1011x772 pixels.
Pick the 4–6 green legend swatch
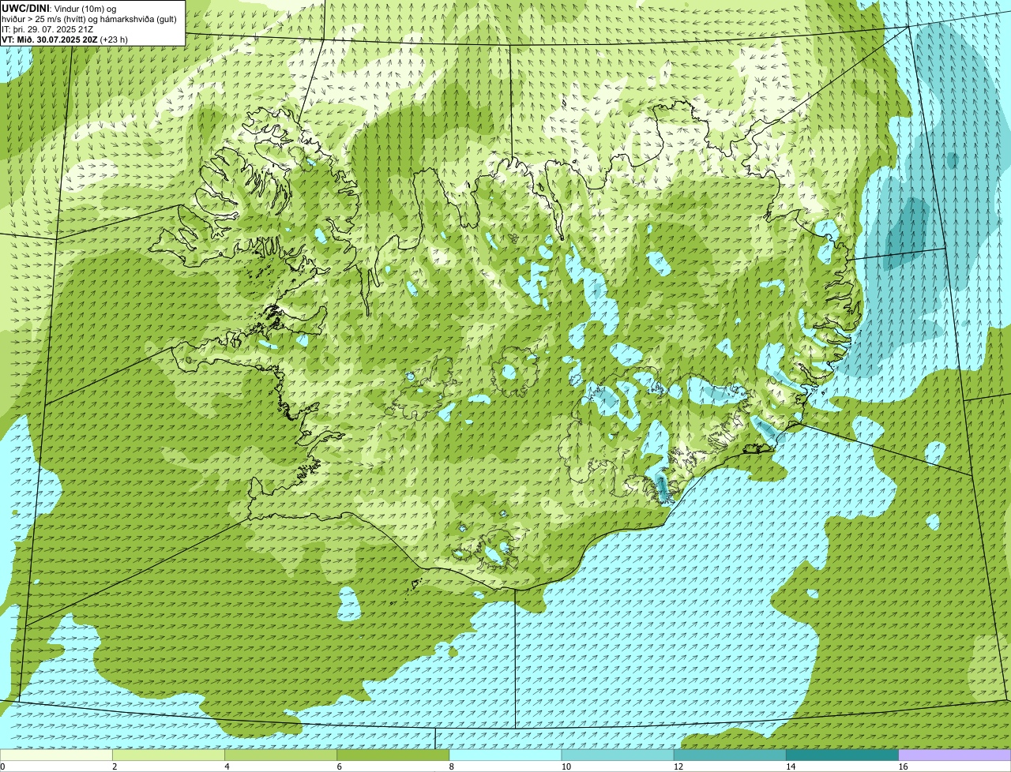coord(281,755)
